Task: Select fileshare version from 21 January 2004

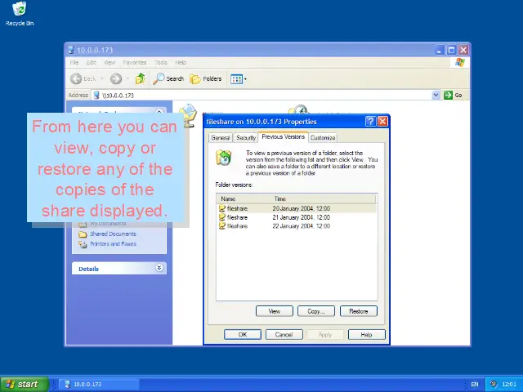Action: pyautogui.click(x=297, y=217)
